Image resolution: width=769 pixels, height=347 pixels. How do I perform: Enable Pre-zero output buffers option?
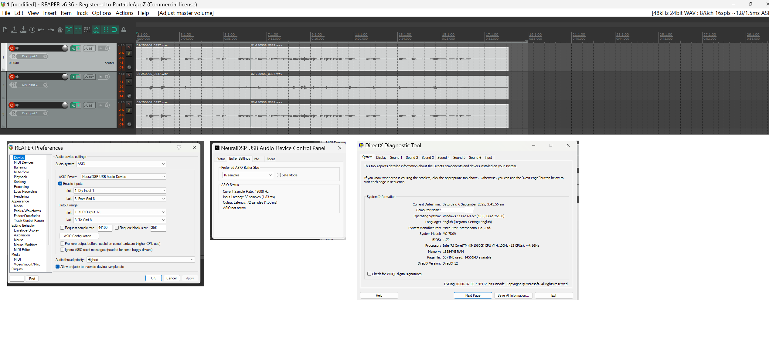click(x=62, y=244)
